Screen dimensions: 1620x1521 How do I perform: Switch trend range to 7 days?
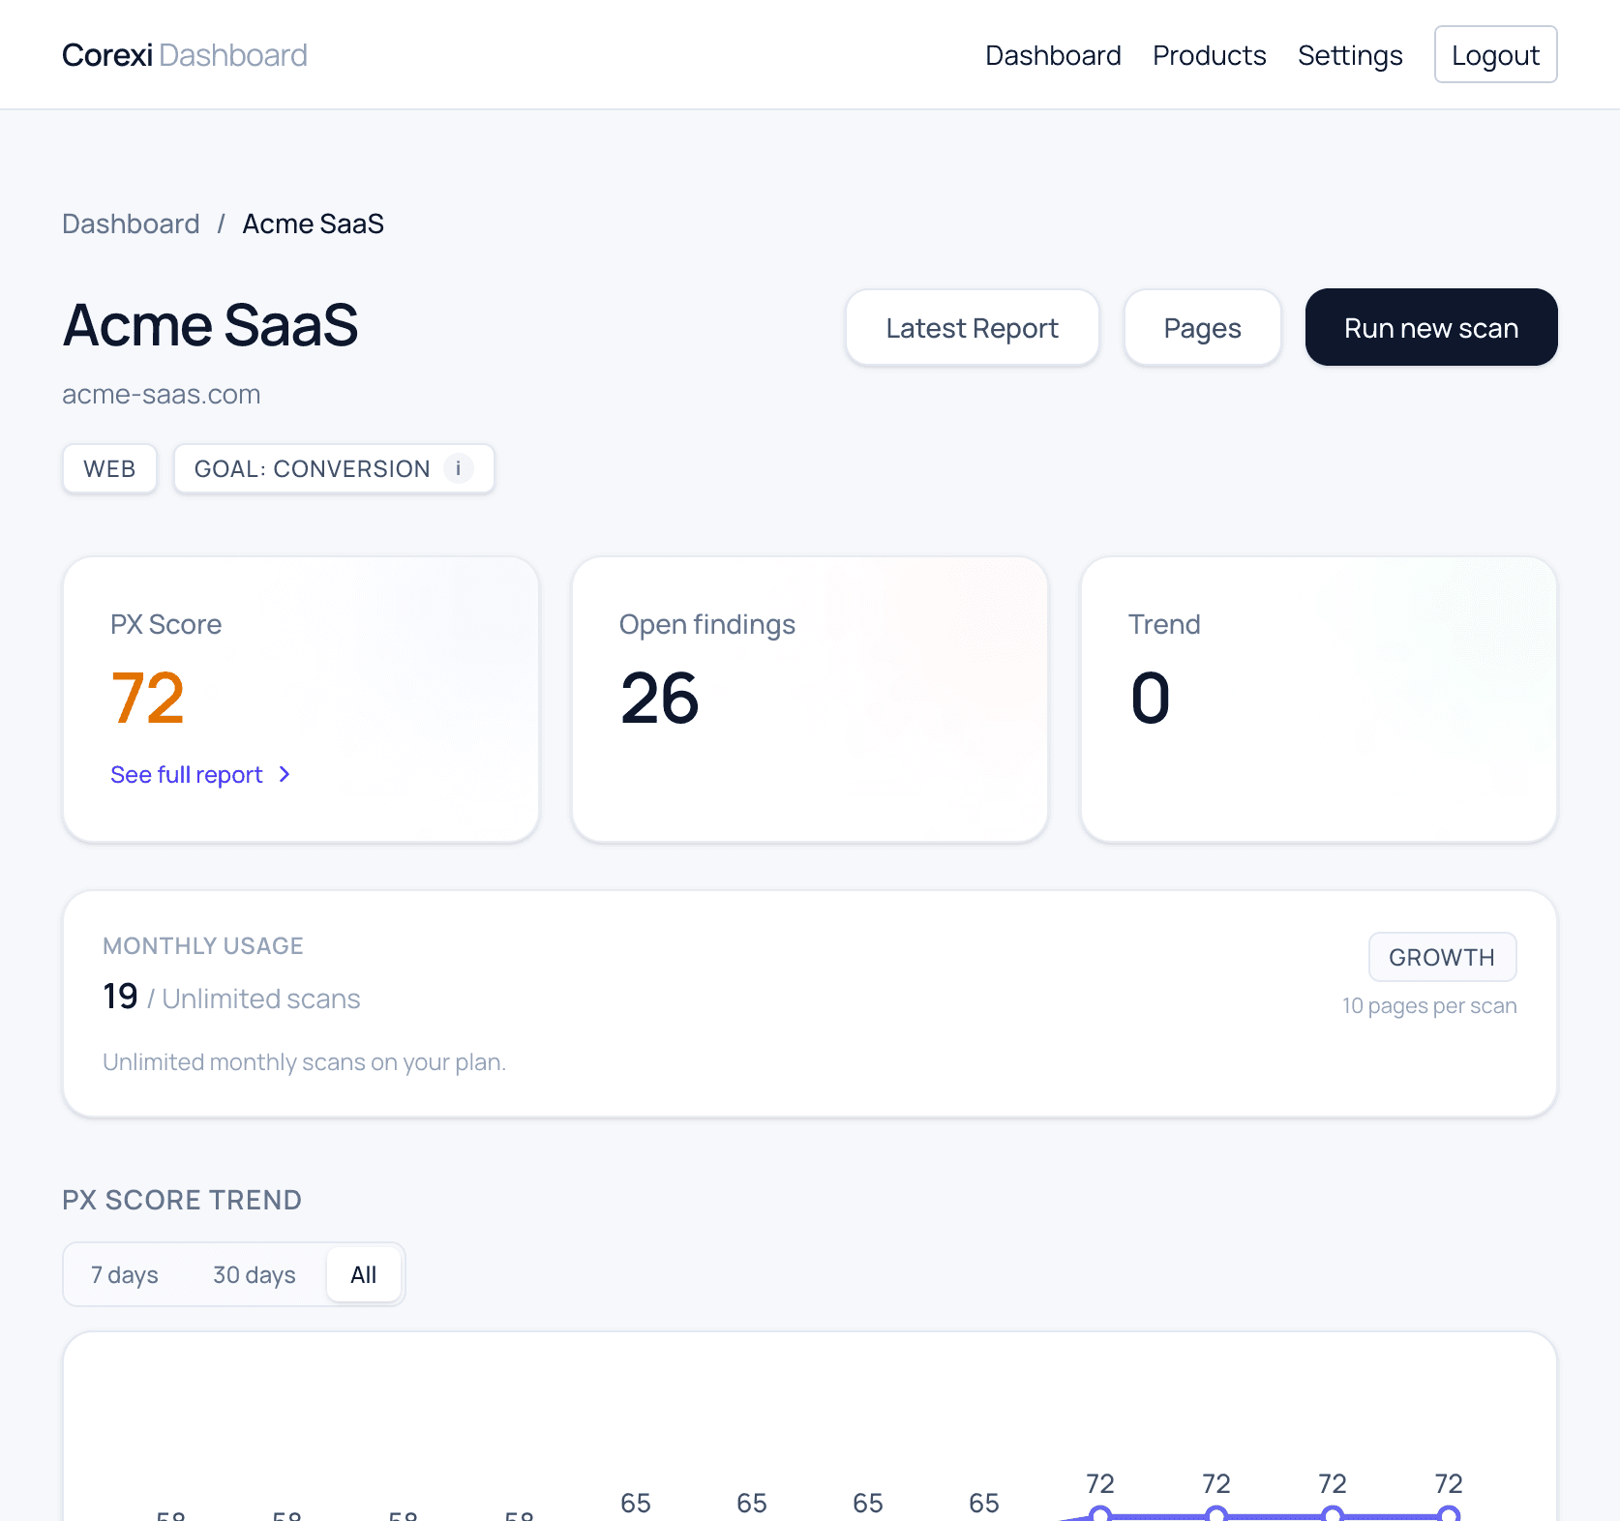(125, 1275)
